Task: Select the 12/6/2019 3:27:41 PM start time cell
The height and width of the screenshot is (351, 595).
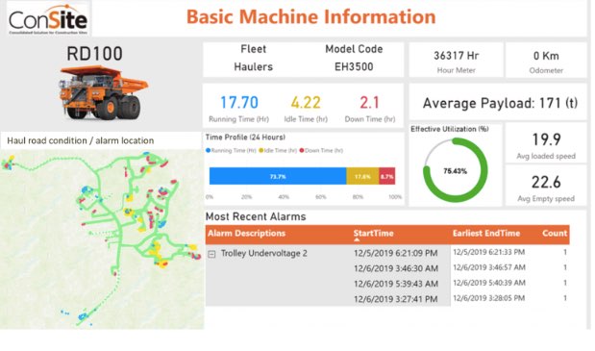Action: [x=396, y=299]
